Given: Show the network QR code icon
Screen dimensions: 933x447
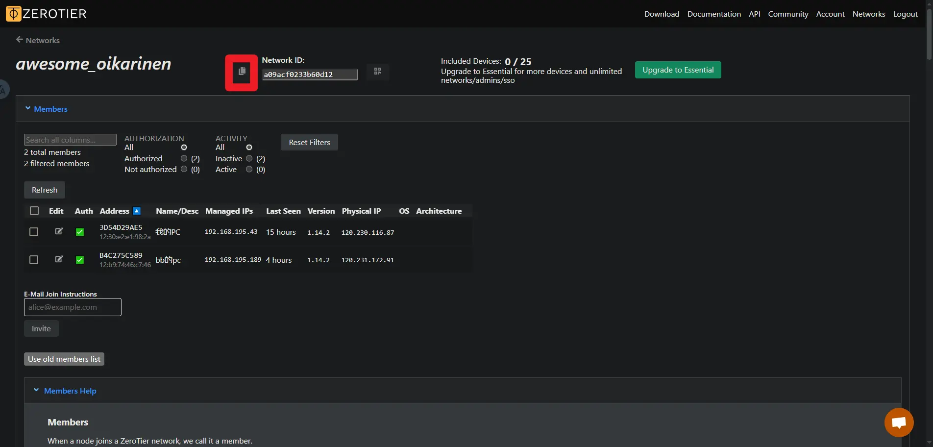Looking at the screenshot, I should (377, 72).
